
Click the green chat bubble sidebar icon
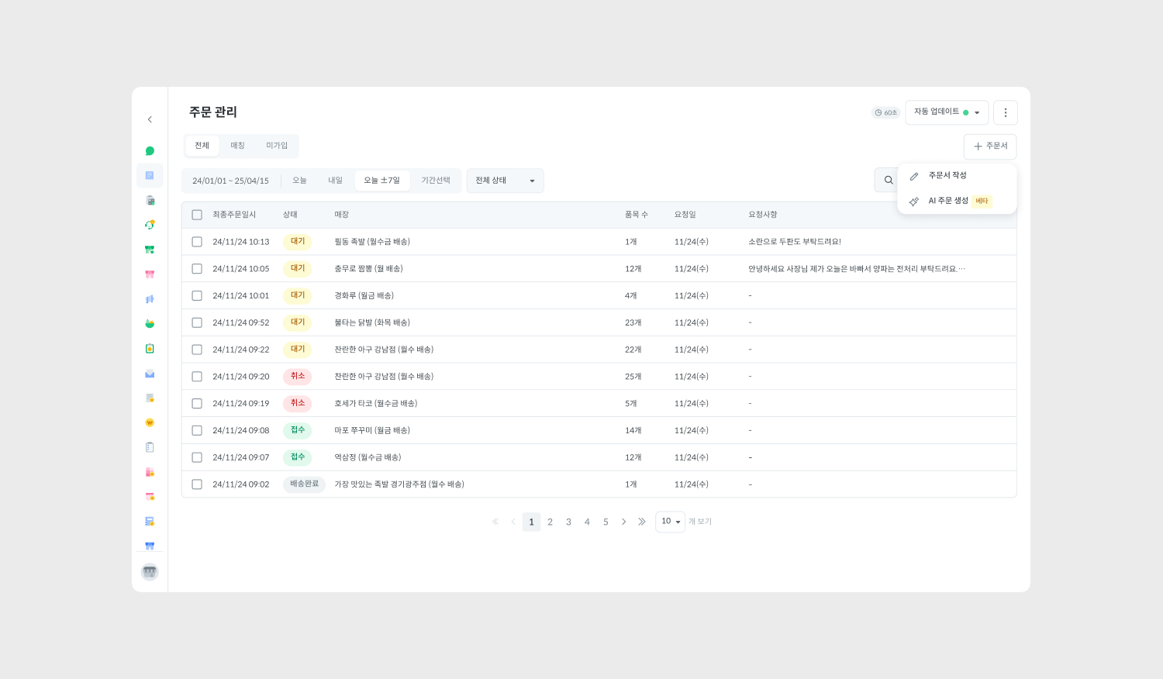click(x=150, y=151)
